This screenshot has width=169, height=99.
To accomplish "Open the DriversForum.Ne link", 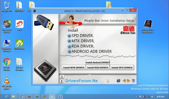I will coord(82,81).
